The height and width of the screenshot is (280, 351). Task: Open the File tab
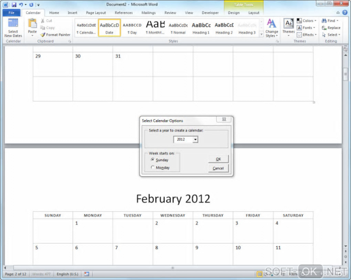tap(11, 13)
